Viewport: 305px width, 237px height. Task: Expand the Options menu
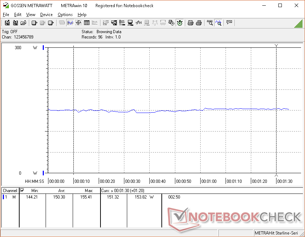pos(65,15)
